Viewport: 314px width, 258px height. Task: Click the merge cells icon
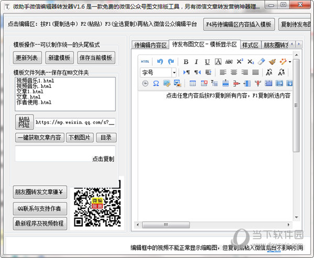(x=268, y=83)
